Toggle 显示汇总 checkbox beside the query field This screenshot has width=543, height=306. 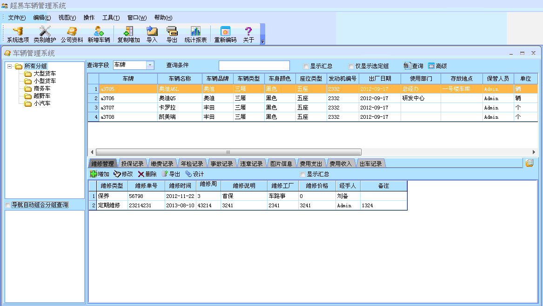(306, 66)
